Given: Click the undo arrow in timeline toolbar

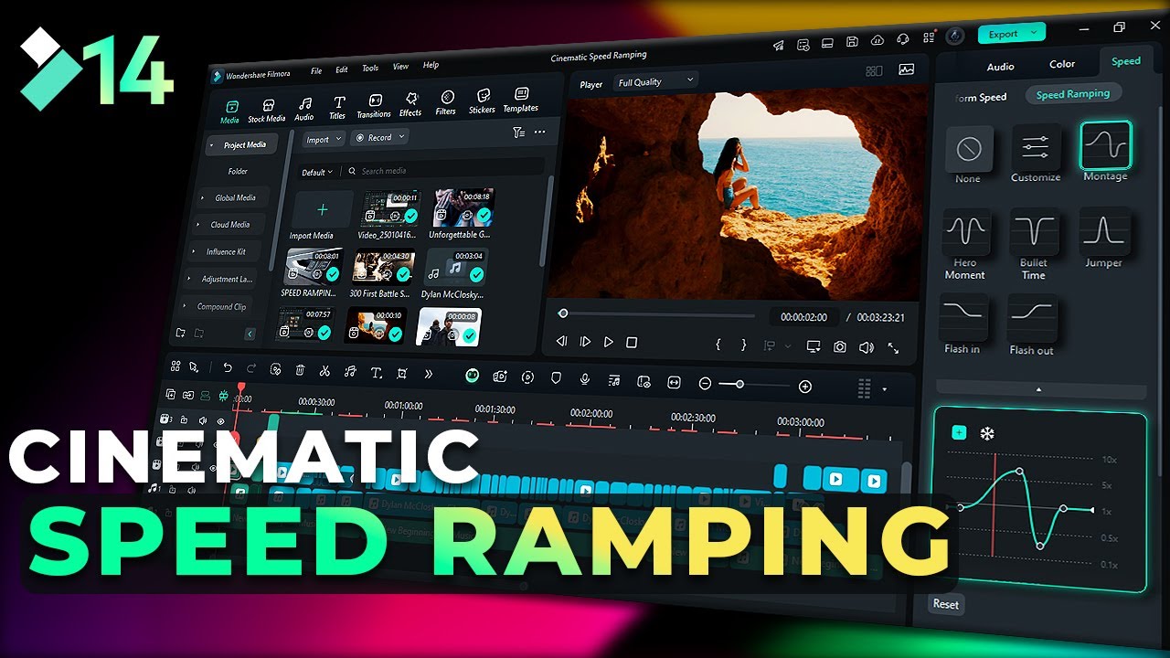Looking at the screenshot, I should tap(228, 367).
